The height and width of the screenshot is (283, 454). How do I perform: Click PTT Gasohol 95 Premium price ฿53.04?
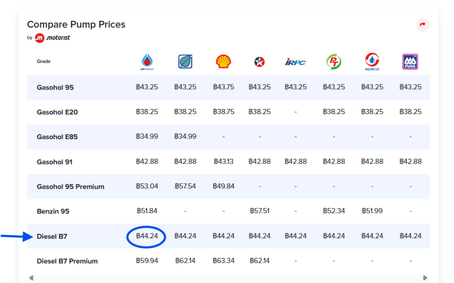(147, 186)
